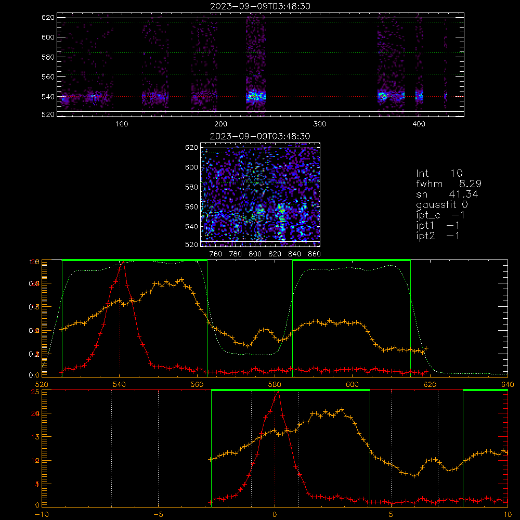Click the orange curve maximum in lower profile plot
The width and height of the screenshot is (520, 520).
point(342,410)
